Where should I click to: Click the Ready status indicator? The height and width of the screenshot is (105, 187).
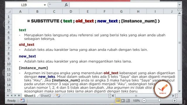[11, 101]
